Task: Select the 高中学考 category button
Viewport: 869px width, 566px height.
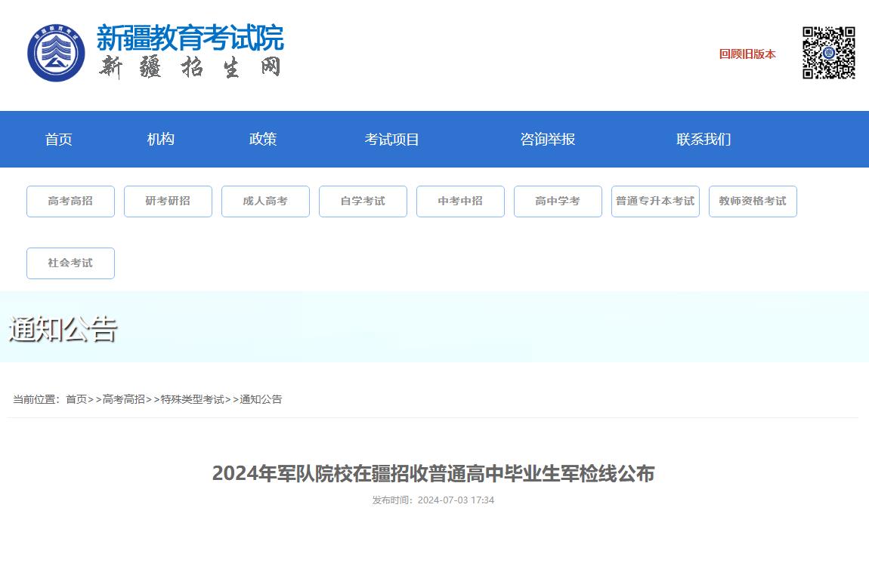Action: [x=558, y=201]
